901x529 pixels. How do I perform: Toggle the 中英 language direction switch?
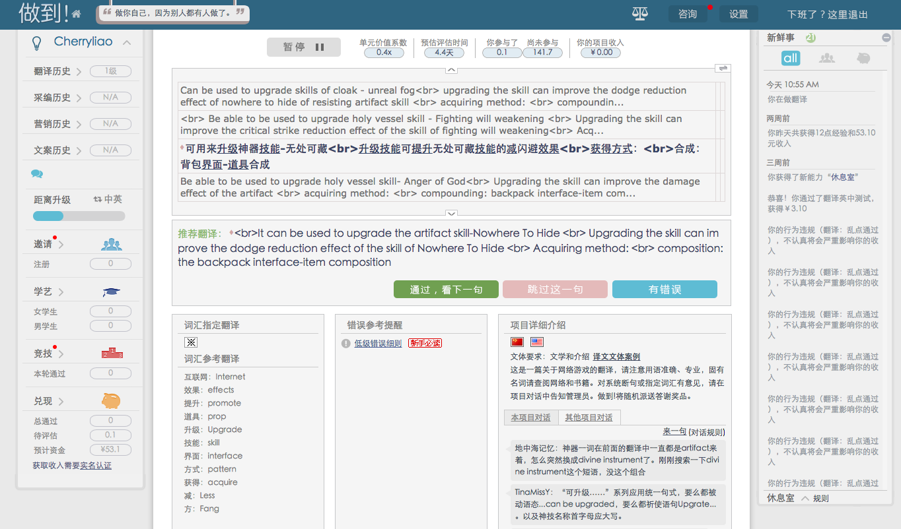pos(108,199)
